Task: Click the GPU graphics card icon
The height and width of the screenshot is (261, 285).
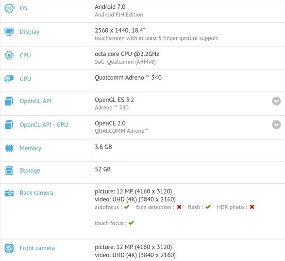Action: click(x=9, y=79)
